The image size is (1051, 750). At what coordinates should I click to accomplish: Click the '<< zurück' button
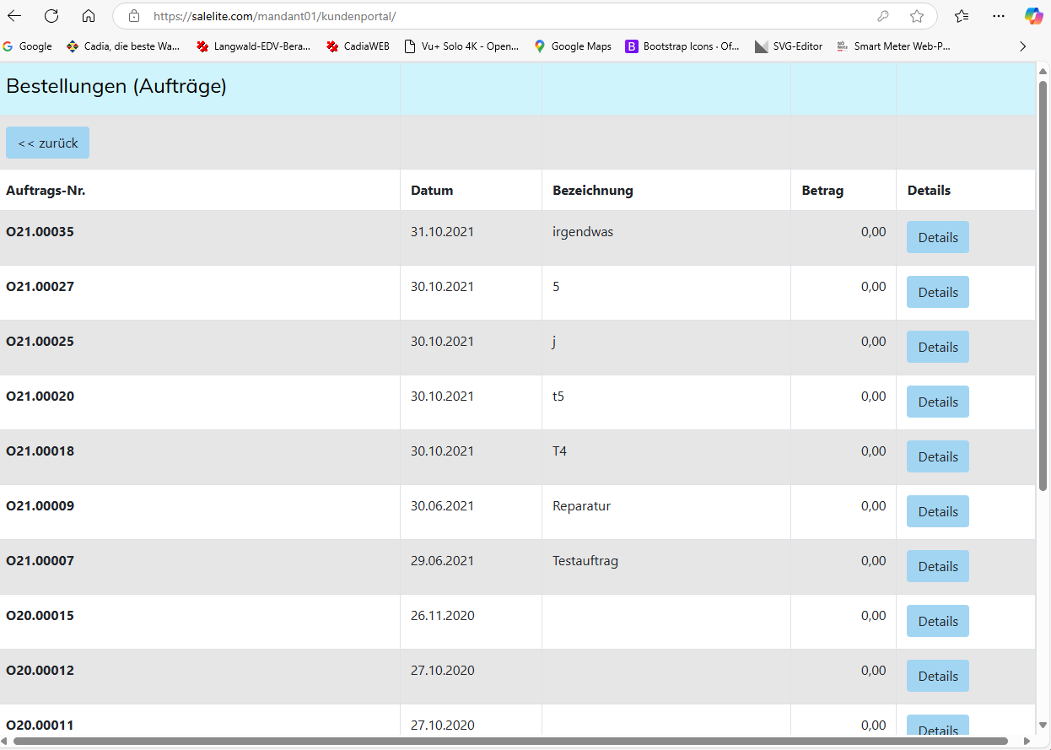47,143
